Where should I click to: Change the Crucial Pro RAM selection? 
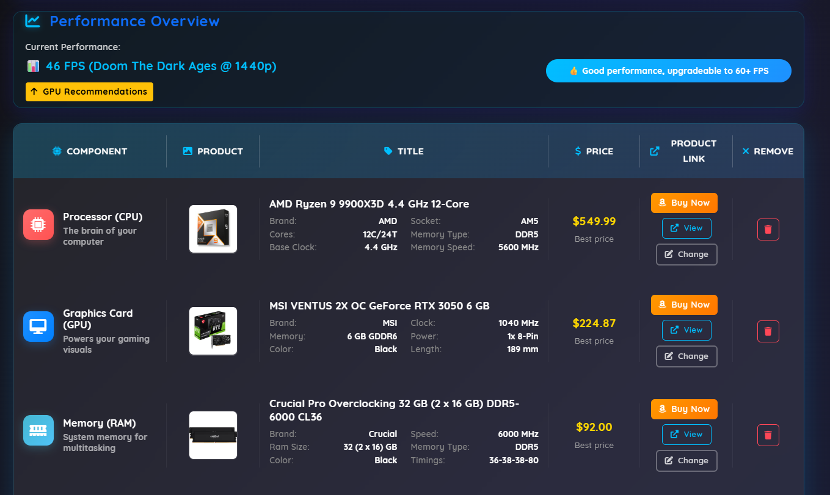tap(686, 460)
